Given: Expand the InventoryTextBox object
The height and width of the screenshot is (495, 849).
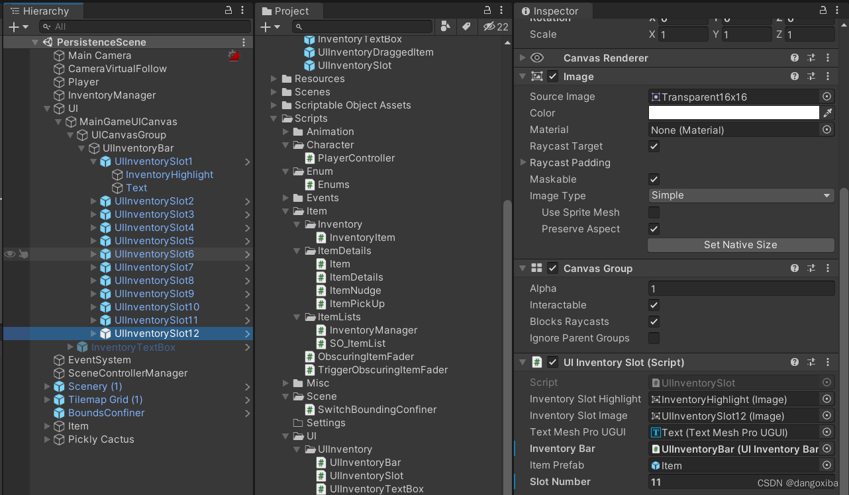Looking at the screenshot, I should (70, 347).
